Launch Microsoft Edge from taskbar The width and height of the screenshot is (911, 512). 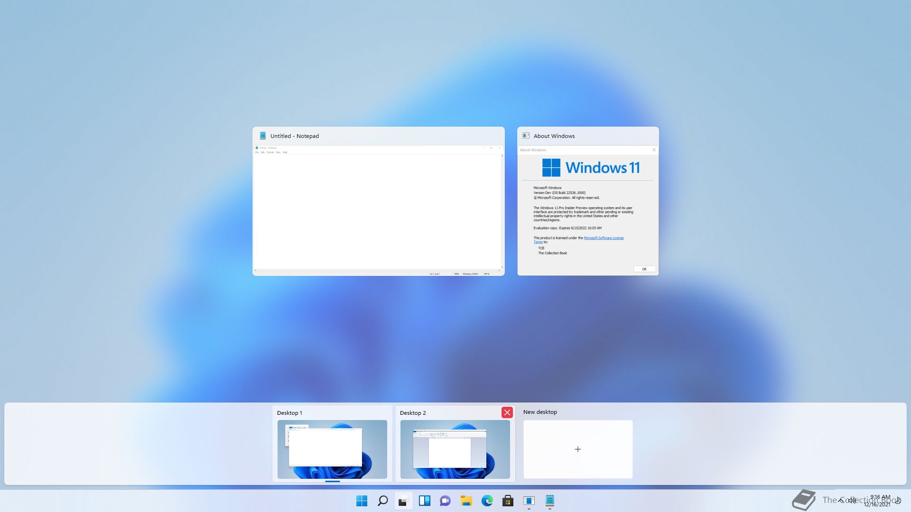coord(487,501)
